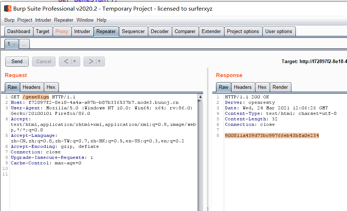The width and height of the screenshot is (347, 211).
Task: Switch to the Decoder tab
Action: click(160, 31)
